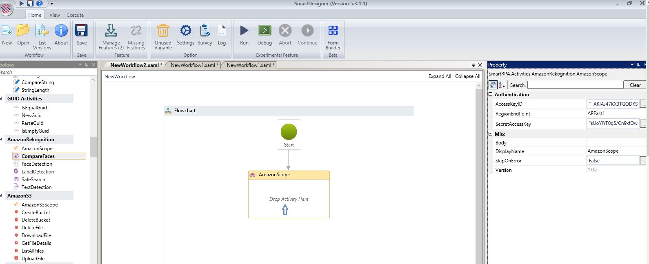Toggle alphabetical sort in Property panel

tap(502, 85)
